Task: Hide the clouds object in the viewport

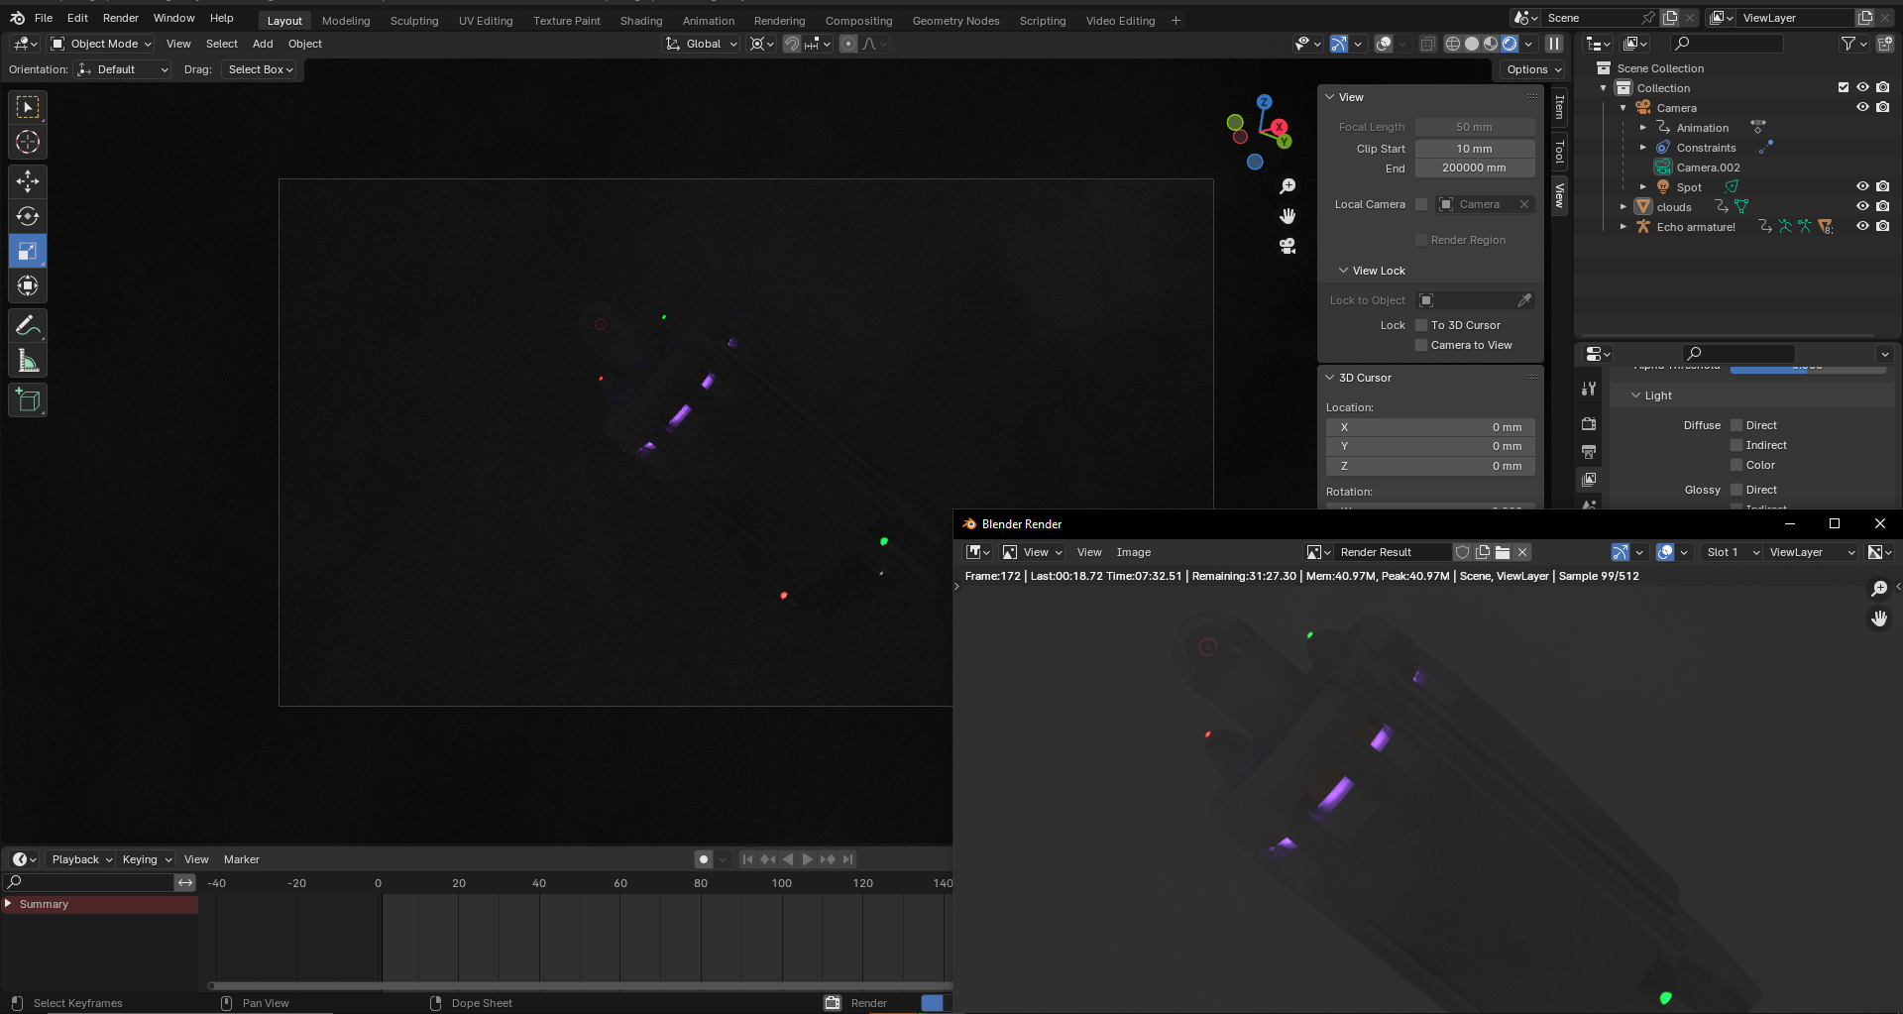Action: pos(1862,206)
